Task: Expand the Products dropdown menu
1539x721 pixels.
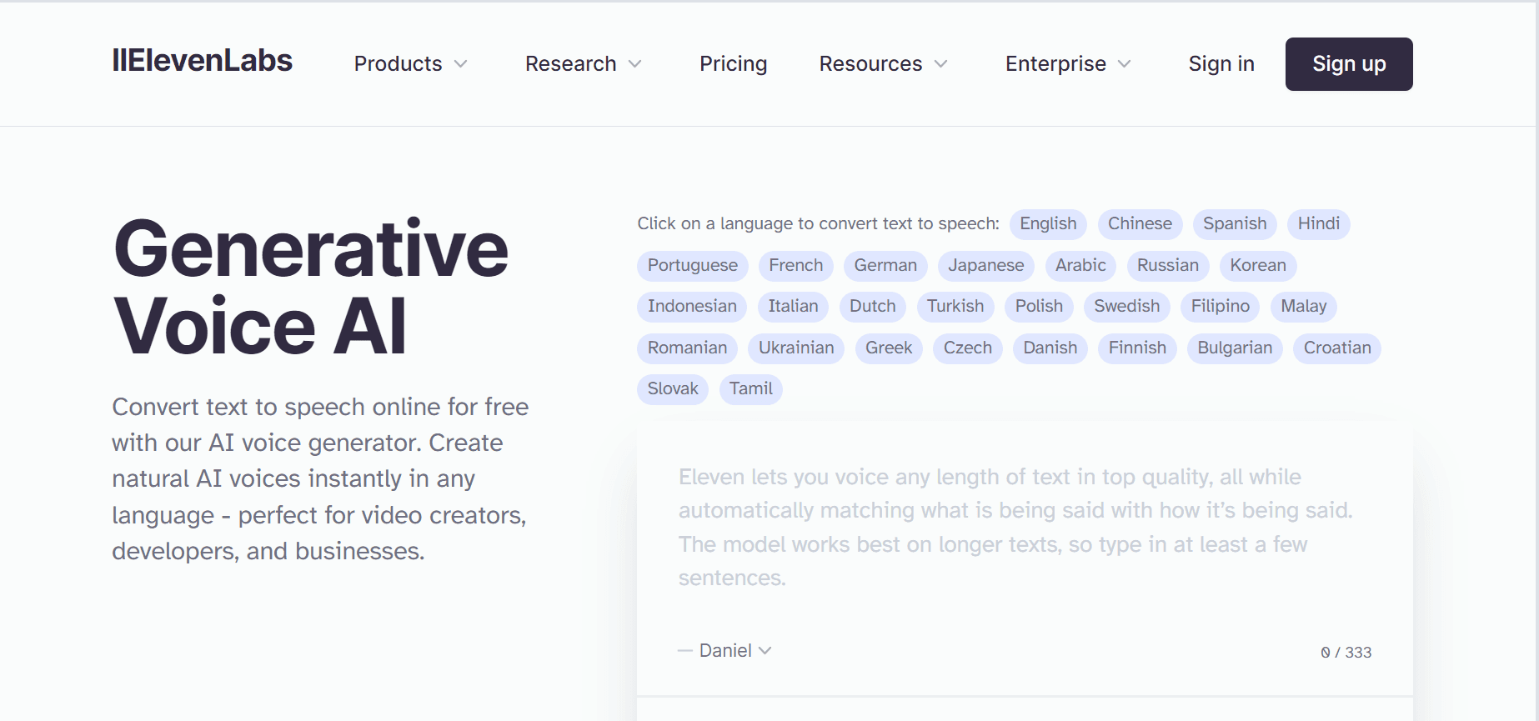Action: pyautogui.click(x=411, y=64)
